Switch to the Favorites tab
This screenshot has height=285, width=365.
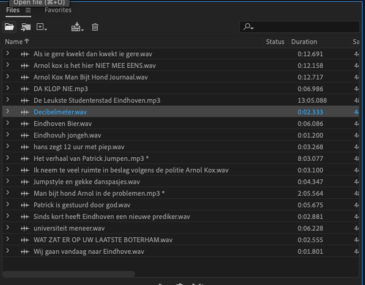[x=58, y=10]
